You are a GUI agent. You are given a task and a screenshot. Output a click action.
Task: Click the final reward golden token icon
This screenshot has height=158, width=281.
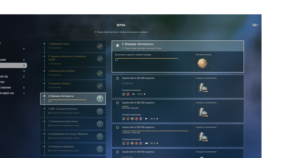coord(203,64)
